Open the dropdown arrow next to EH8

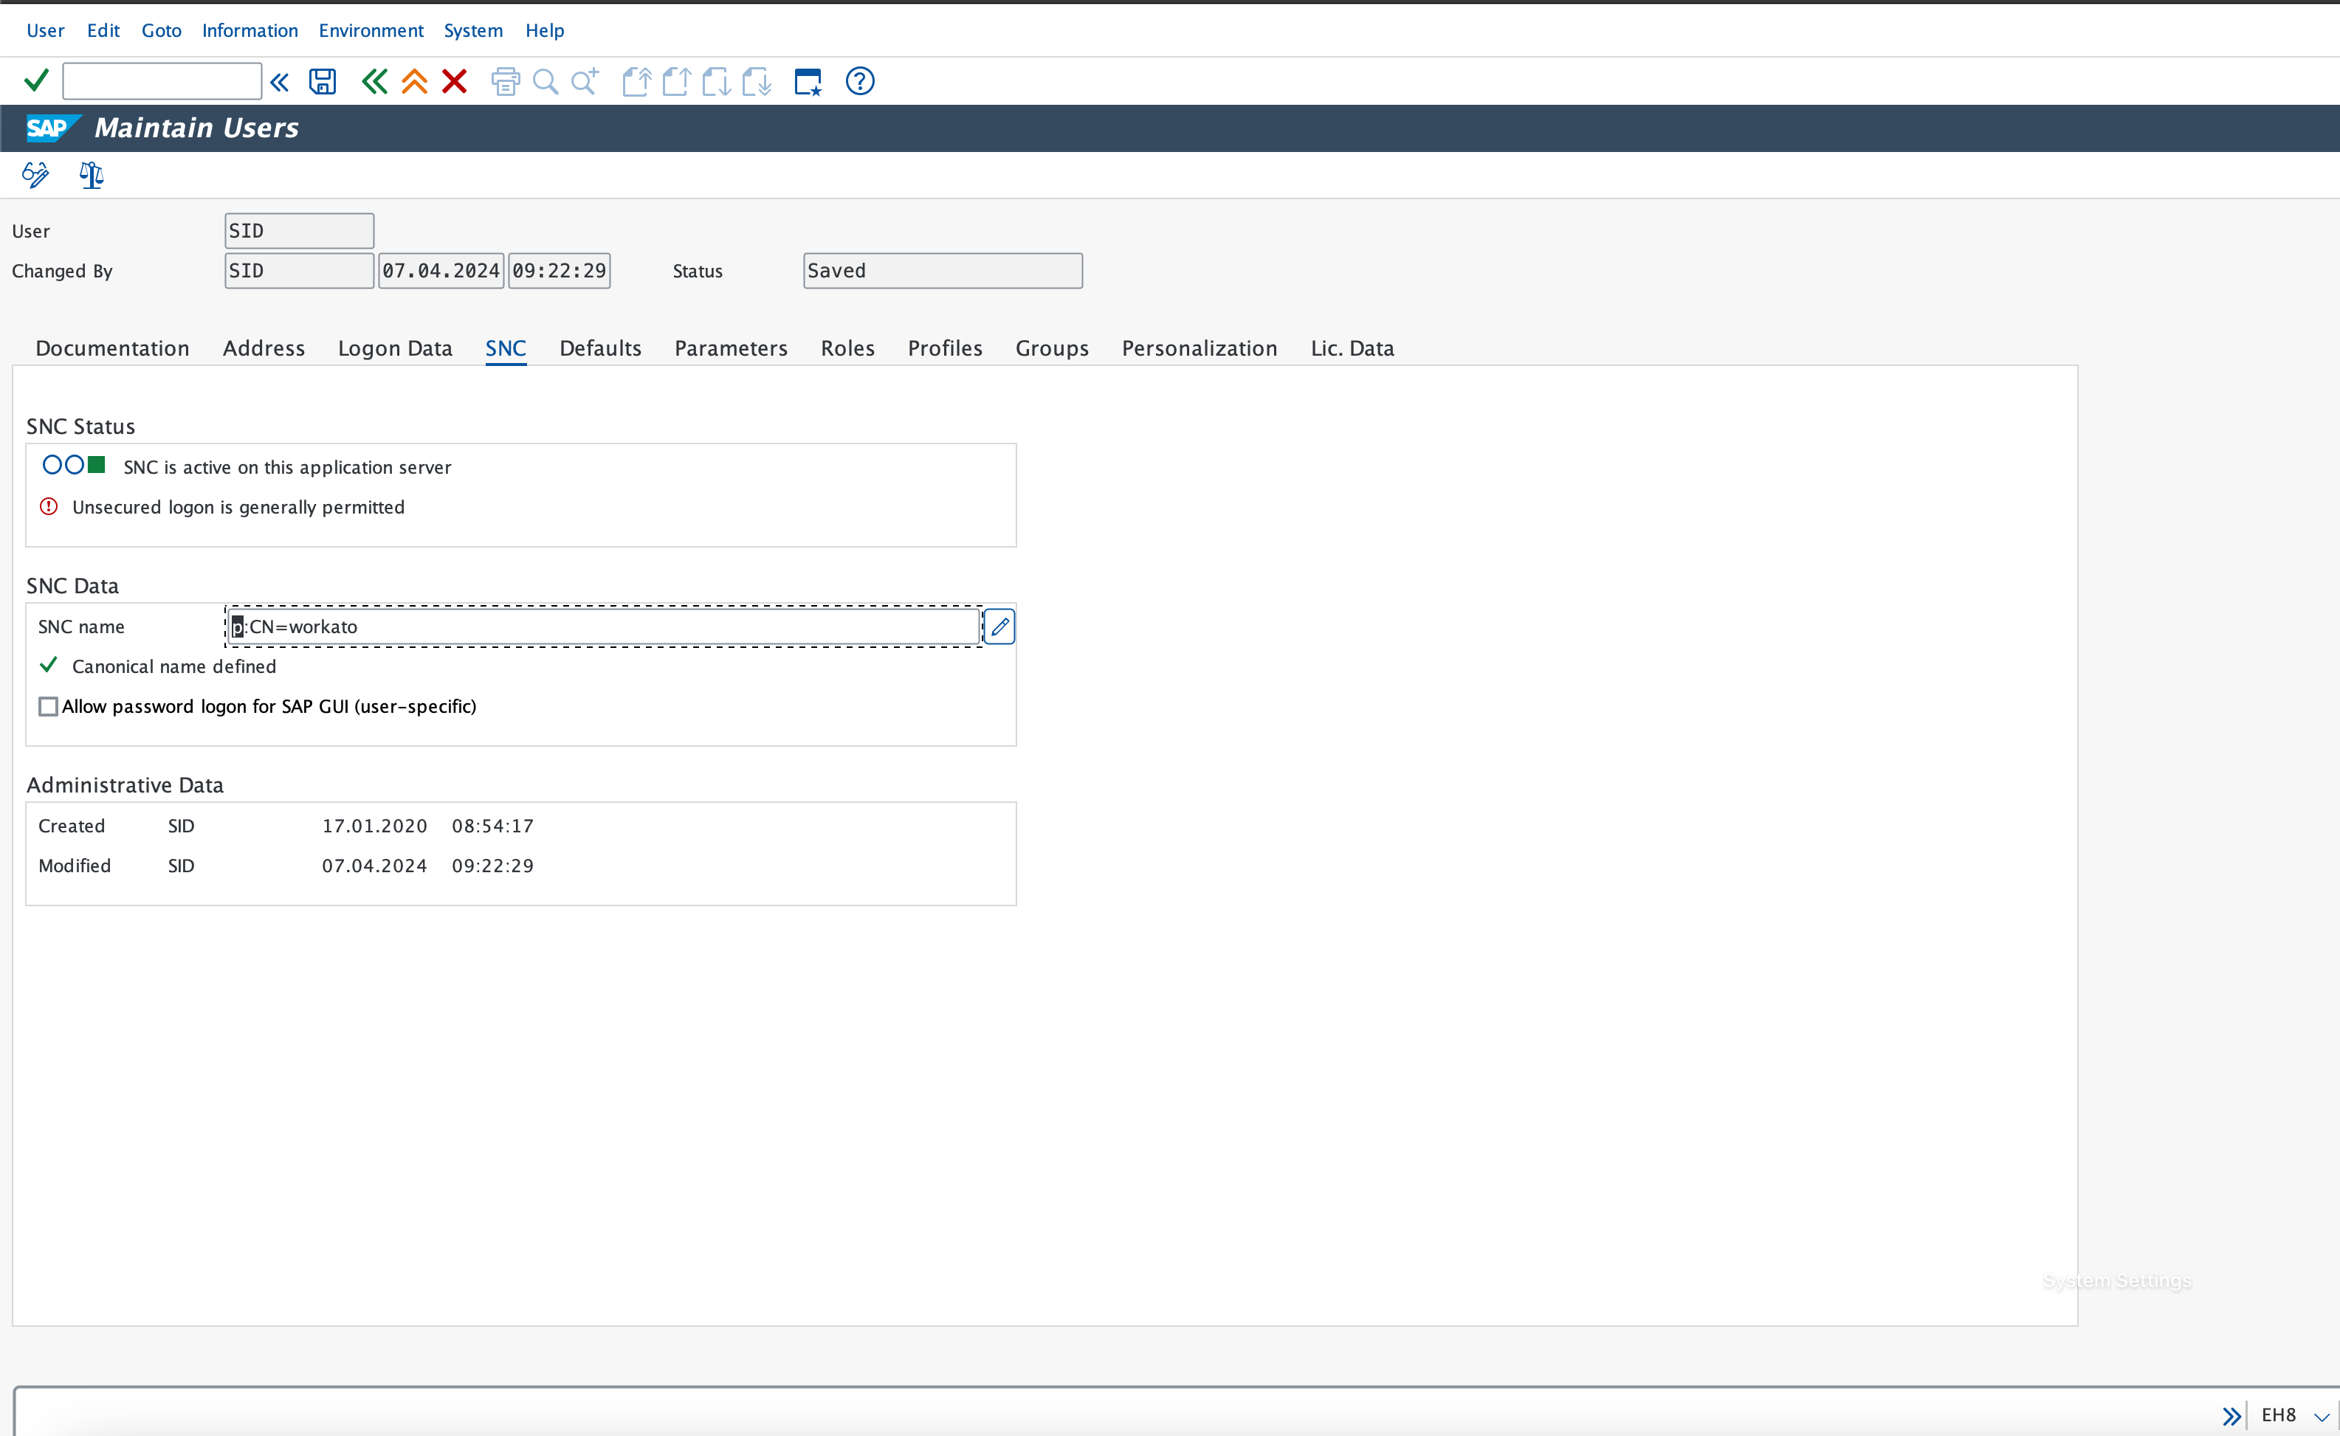pyautogui.click(x=2321, y=1416)
